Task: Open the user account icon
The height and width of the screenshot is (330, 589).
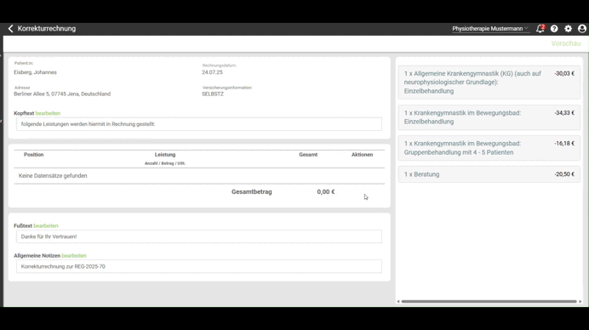Action: [582, 29]
